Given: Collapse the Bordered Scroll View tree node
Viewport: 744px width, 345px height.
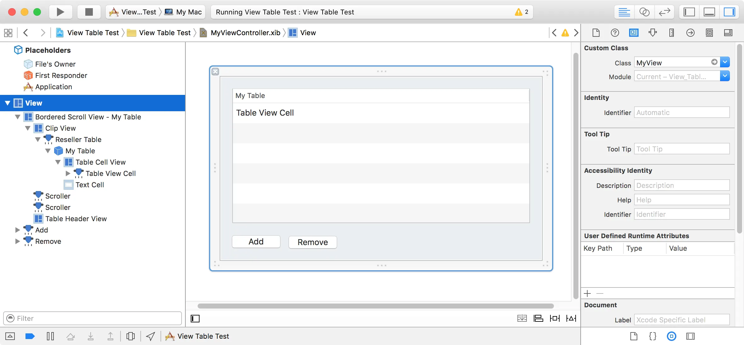Looking at the screenshot, I should pyautogui.click(x=18, y=117).
